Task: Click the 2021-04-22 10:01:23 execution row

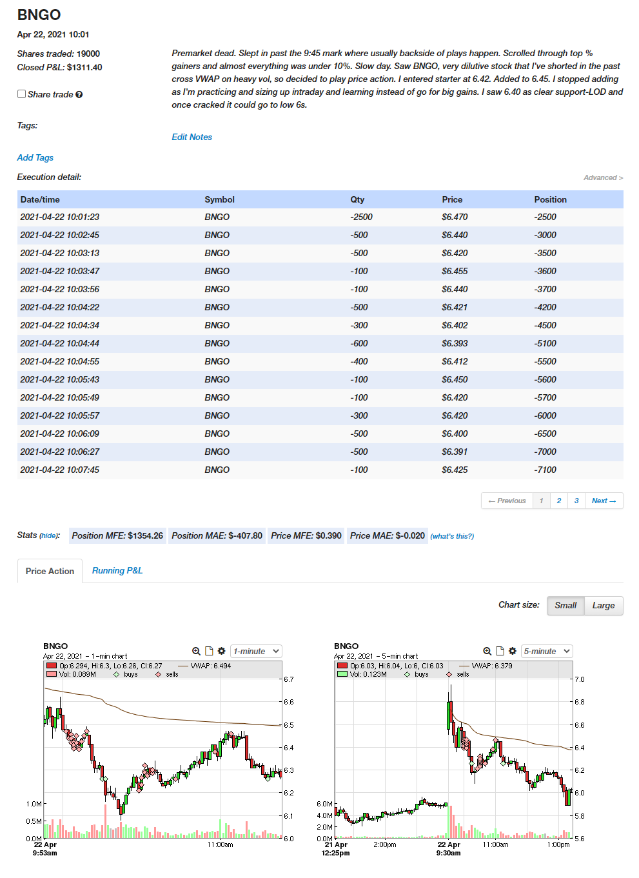Action: 320,217
